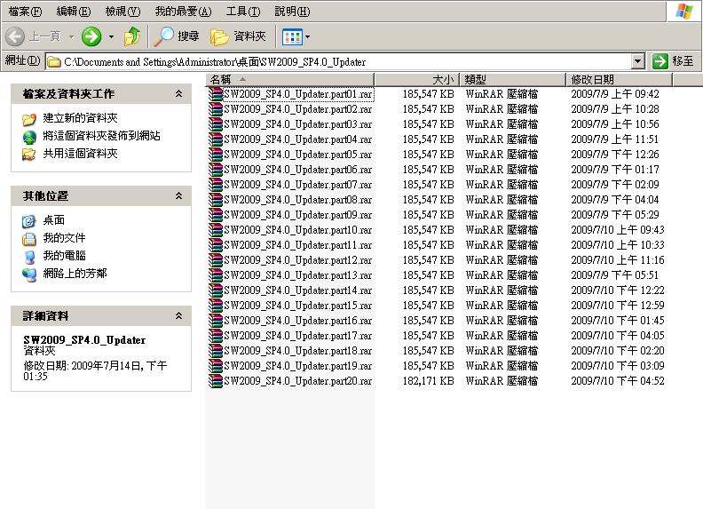
Task: Open the 檢視(V) menu
Action: coord(122,12)
